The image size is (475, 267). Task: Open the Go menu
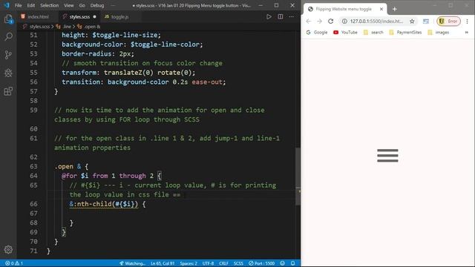click(82, 5)
